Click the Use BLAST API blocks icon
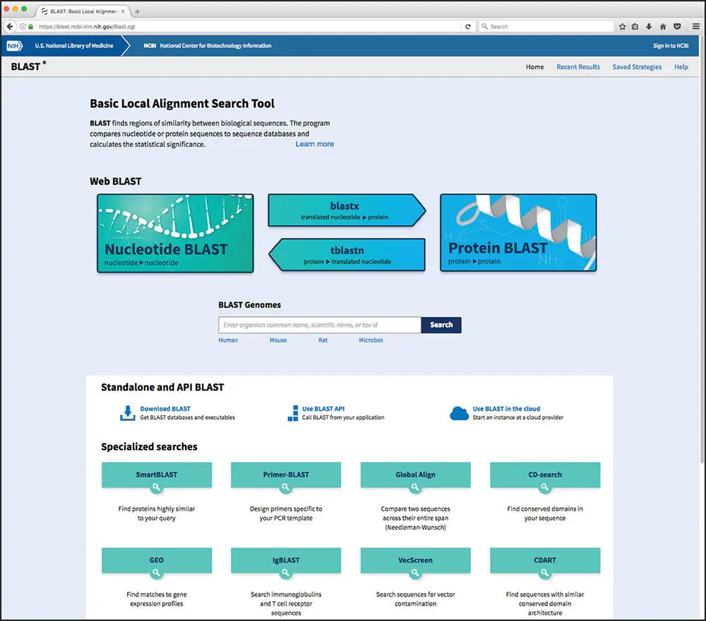Viewport: 706px width, 621px height. [x=293, y=413]
